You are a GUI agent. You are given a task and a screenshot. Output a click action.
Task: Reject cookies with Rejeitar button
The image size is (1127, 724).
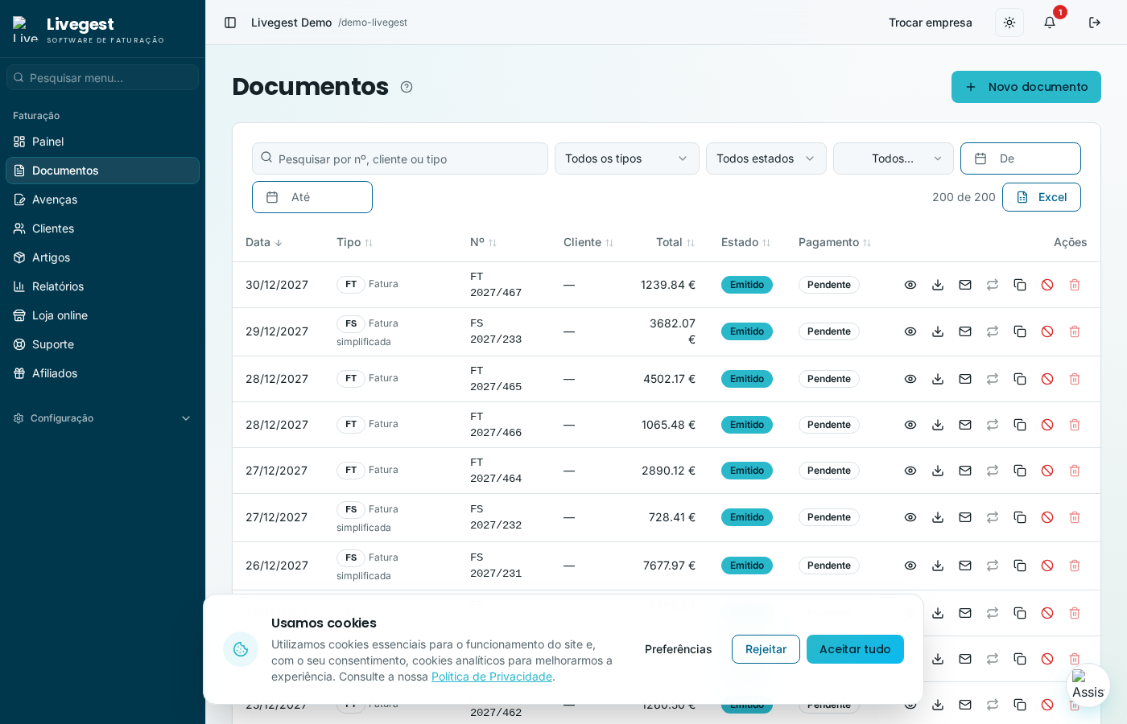(766, 649)
